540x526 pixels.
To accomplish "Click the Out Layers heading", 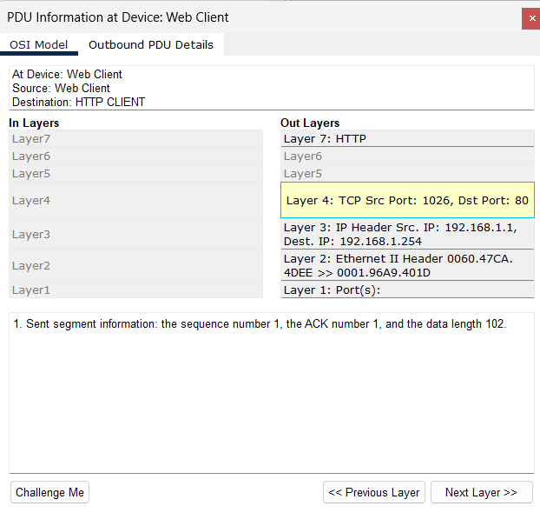I will coord(310,123).
